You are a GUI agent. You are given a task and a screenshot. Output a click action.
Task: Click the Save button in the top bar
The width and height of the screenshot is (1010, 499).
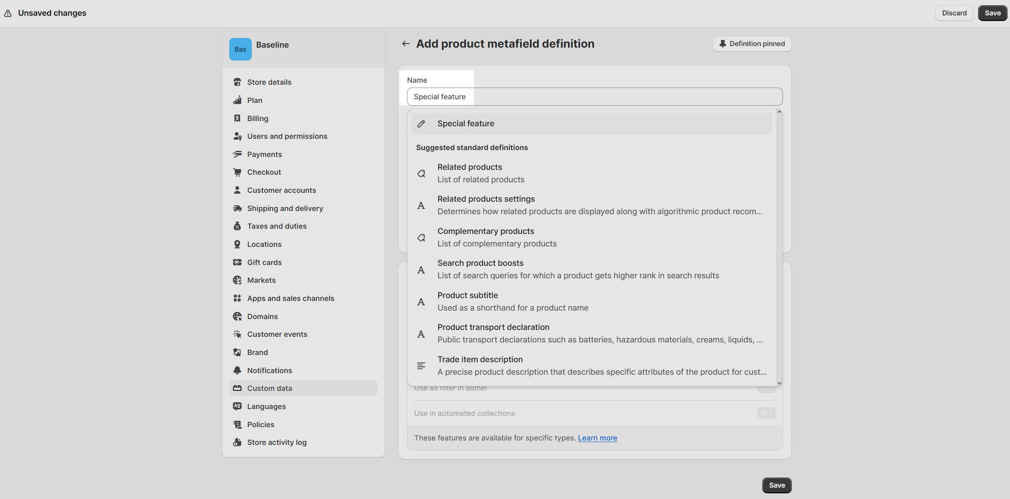click(x=992, y=13)
